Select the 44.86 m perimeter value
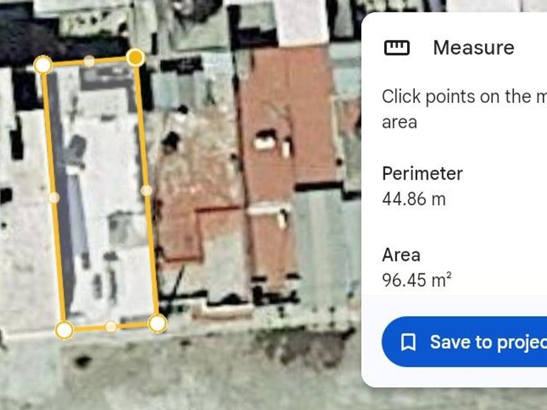The image size is (547, 410). click(414, 199)
